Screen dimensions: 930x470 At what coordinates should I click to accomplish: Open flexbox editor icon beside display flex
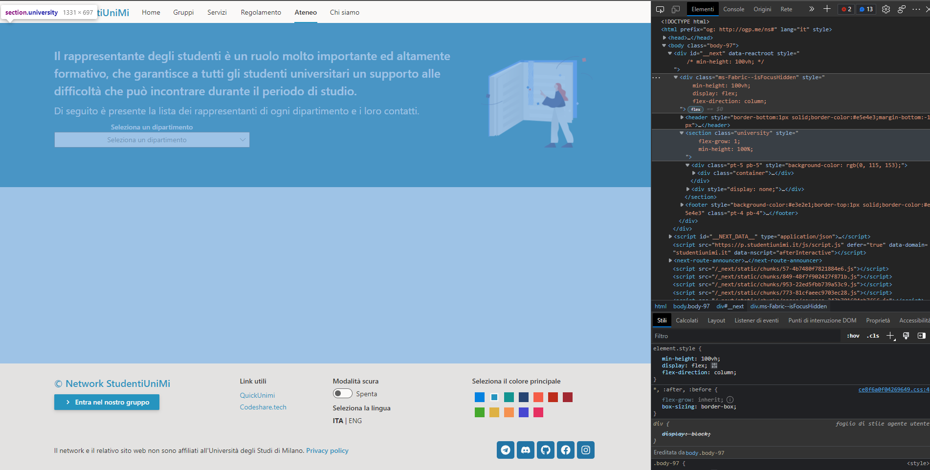click(x=714, y=365)
